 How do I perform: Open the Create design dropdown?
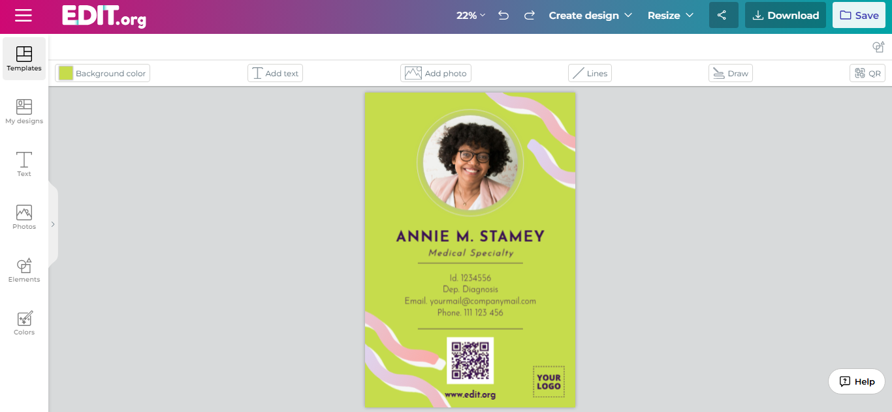point(590,16)
